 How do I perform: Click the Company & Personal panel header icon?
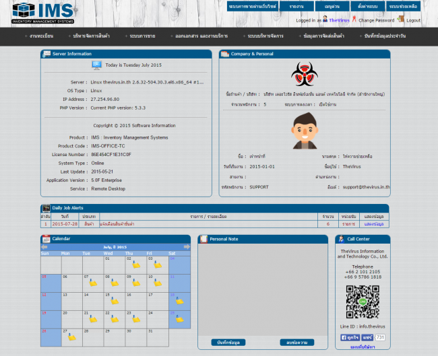pos(225,54)
